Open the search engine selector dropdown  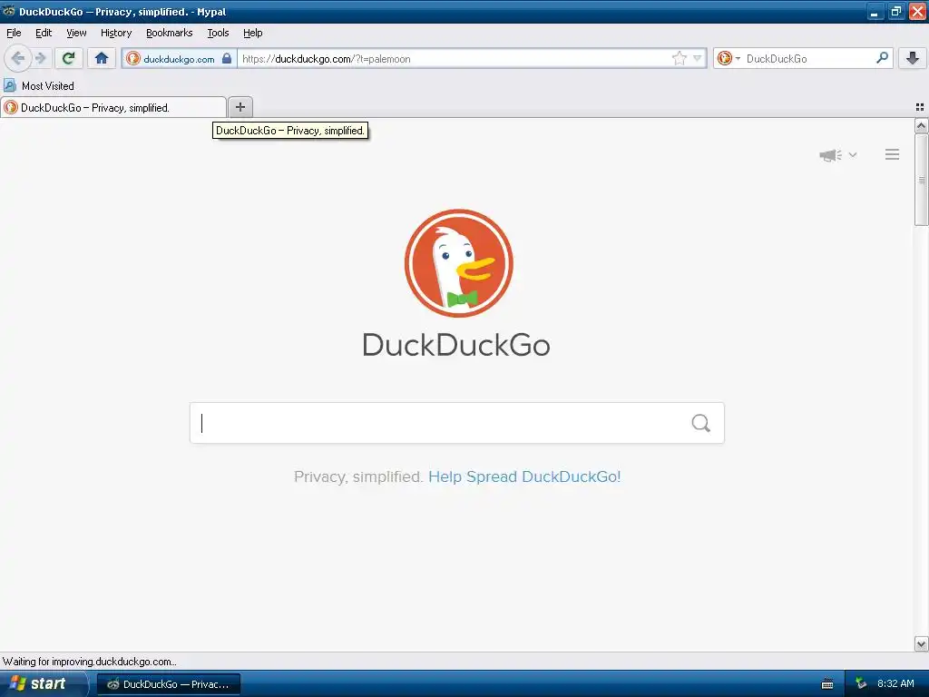coord(729,58)
